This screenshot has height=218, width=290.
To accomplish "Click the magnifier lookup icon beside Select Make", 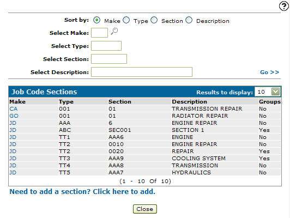I will pyautogui.click(x=114, y=32).
